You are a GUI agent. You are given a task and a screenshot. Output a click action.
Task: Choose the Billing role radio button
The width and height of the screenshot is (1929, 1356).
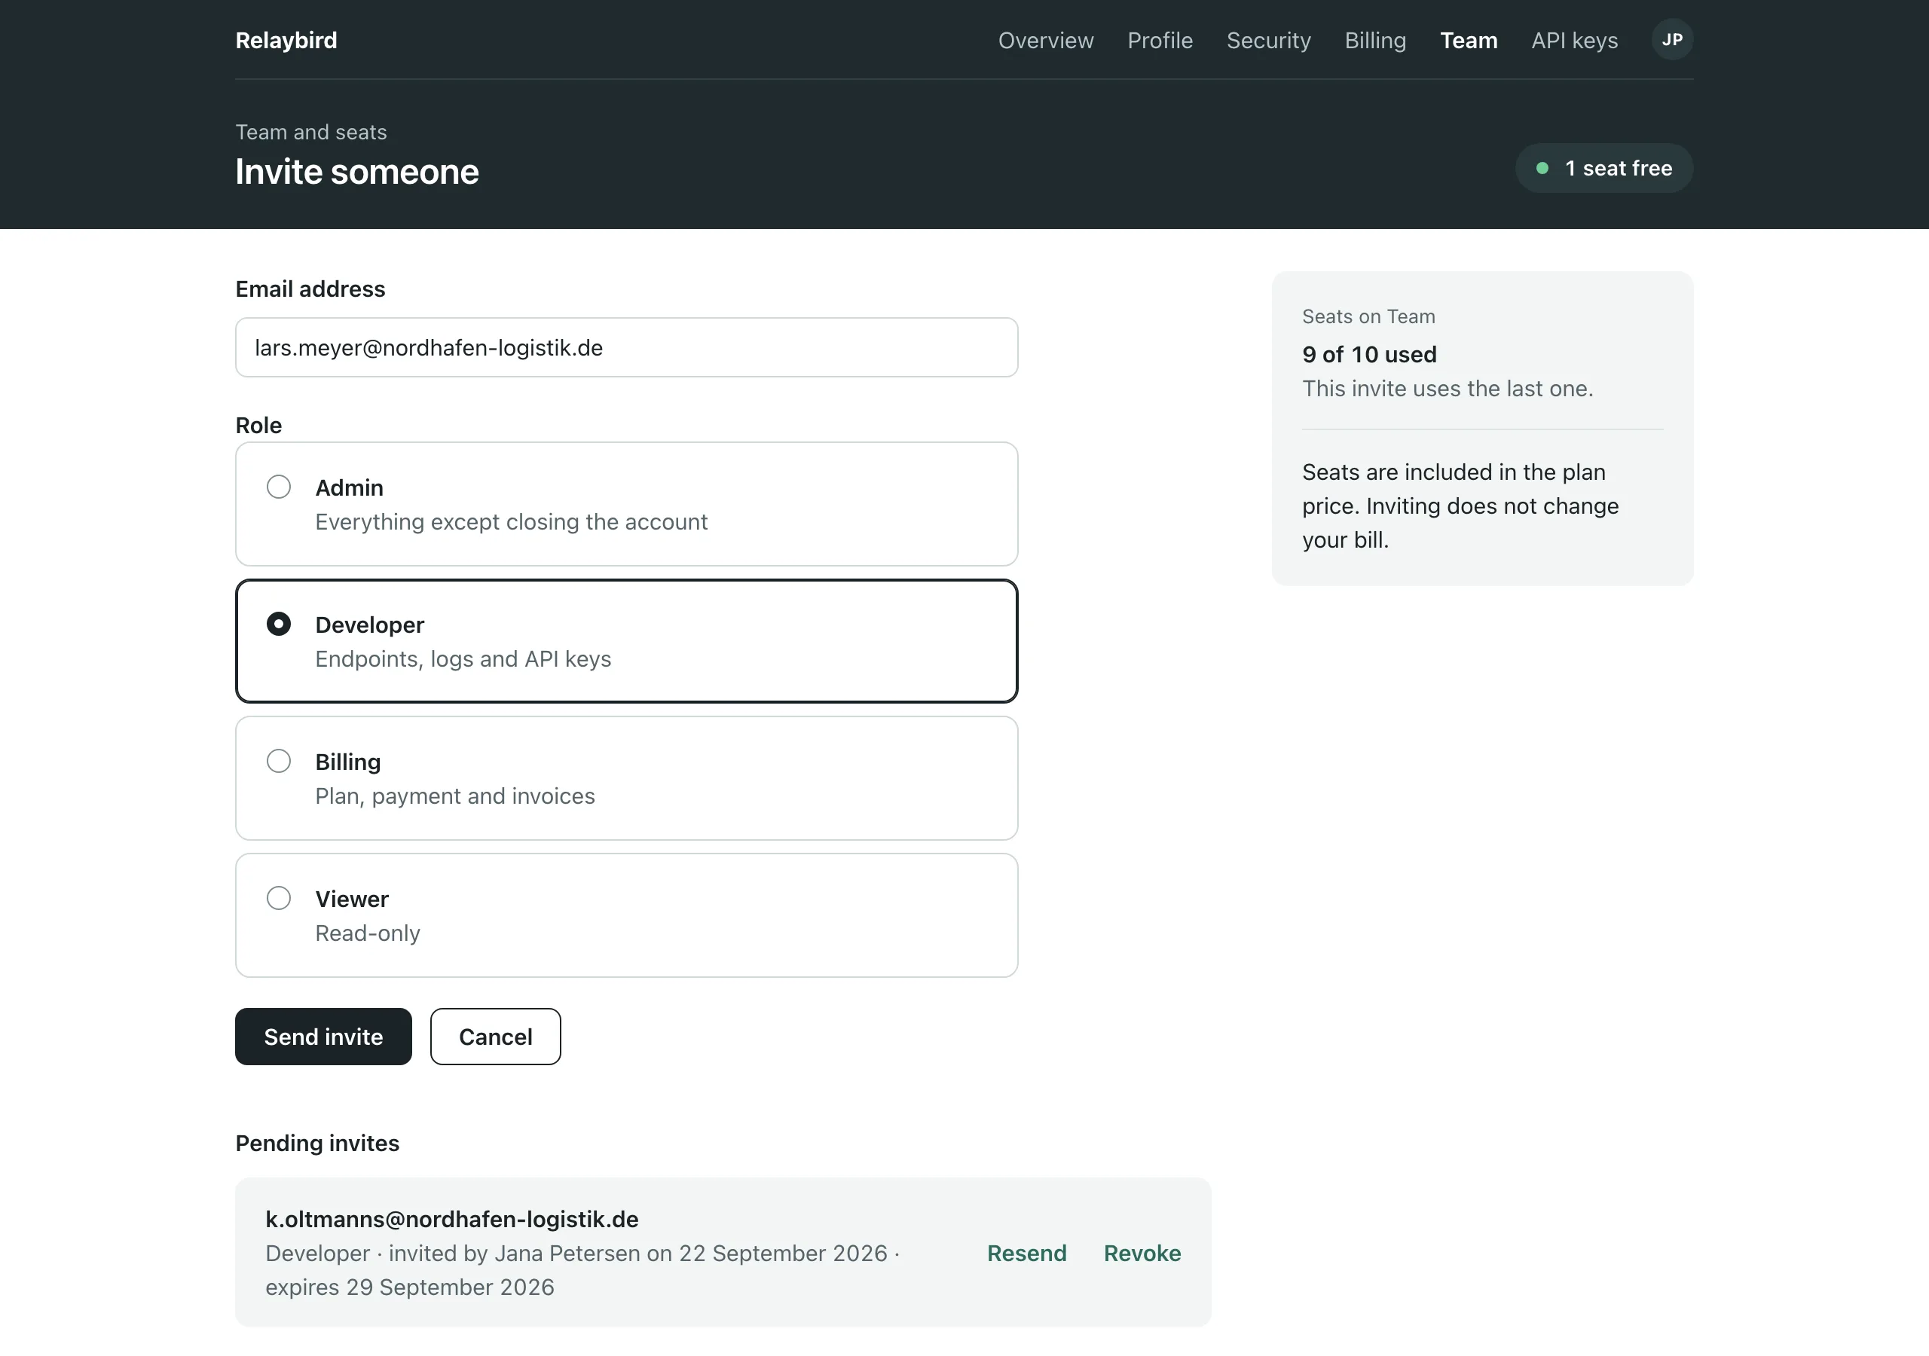point(278,761)
